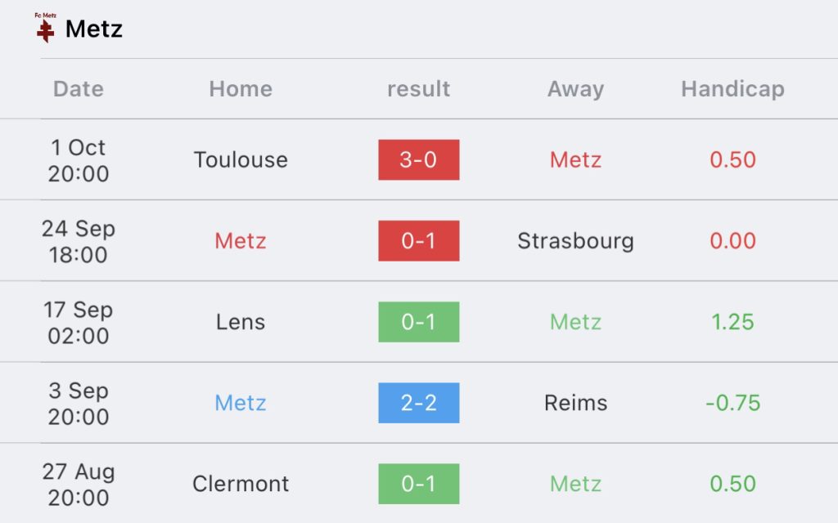838x523 pixels.
Task: Click the 1.25 handicap value
Action: coord(732,322)
